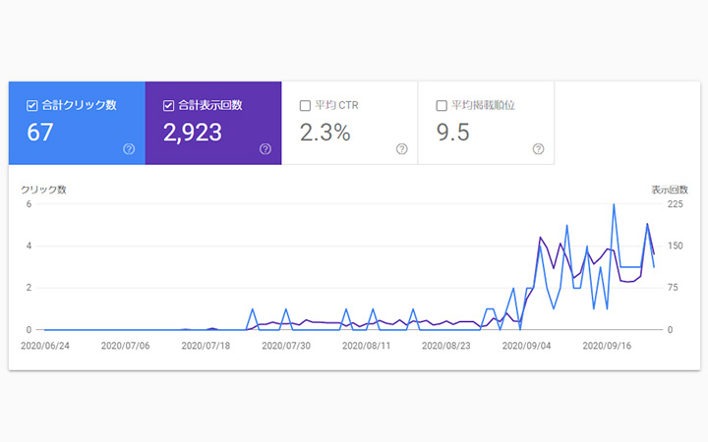708x442 pixels.
Task: Click help icon on 平均 CTR card
Action: point(401,149)
